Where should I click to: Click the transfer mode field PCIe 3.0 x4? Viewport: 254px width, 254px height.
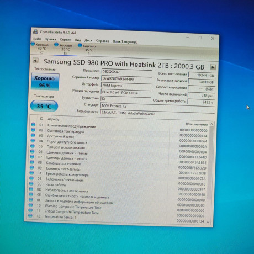click(x=126, y=93)
